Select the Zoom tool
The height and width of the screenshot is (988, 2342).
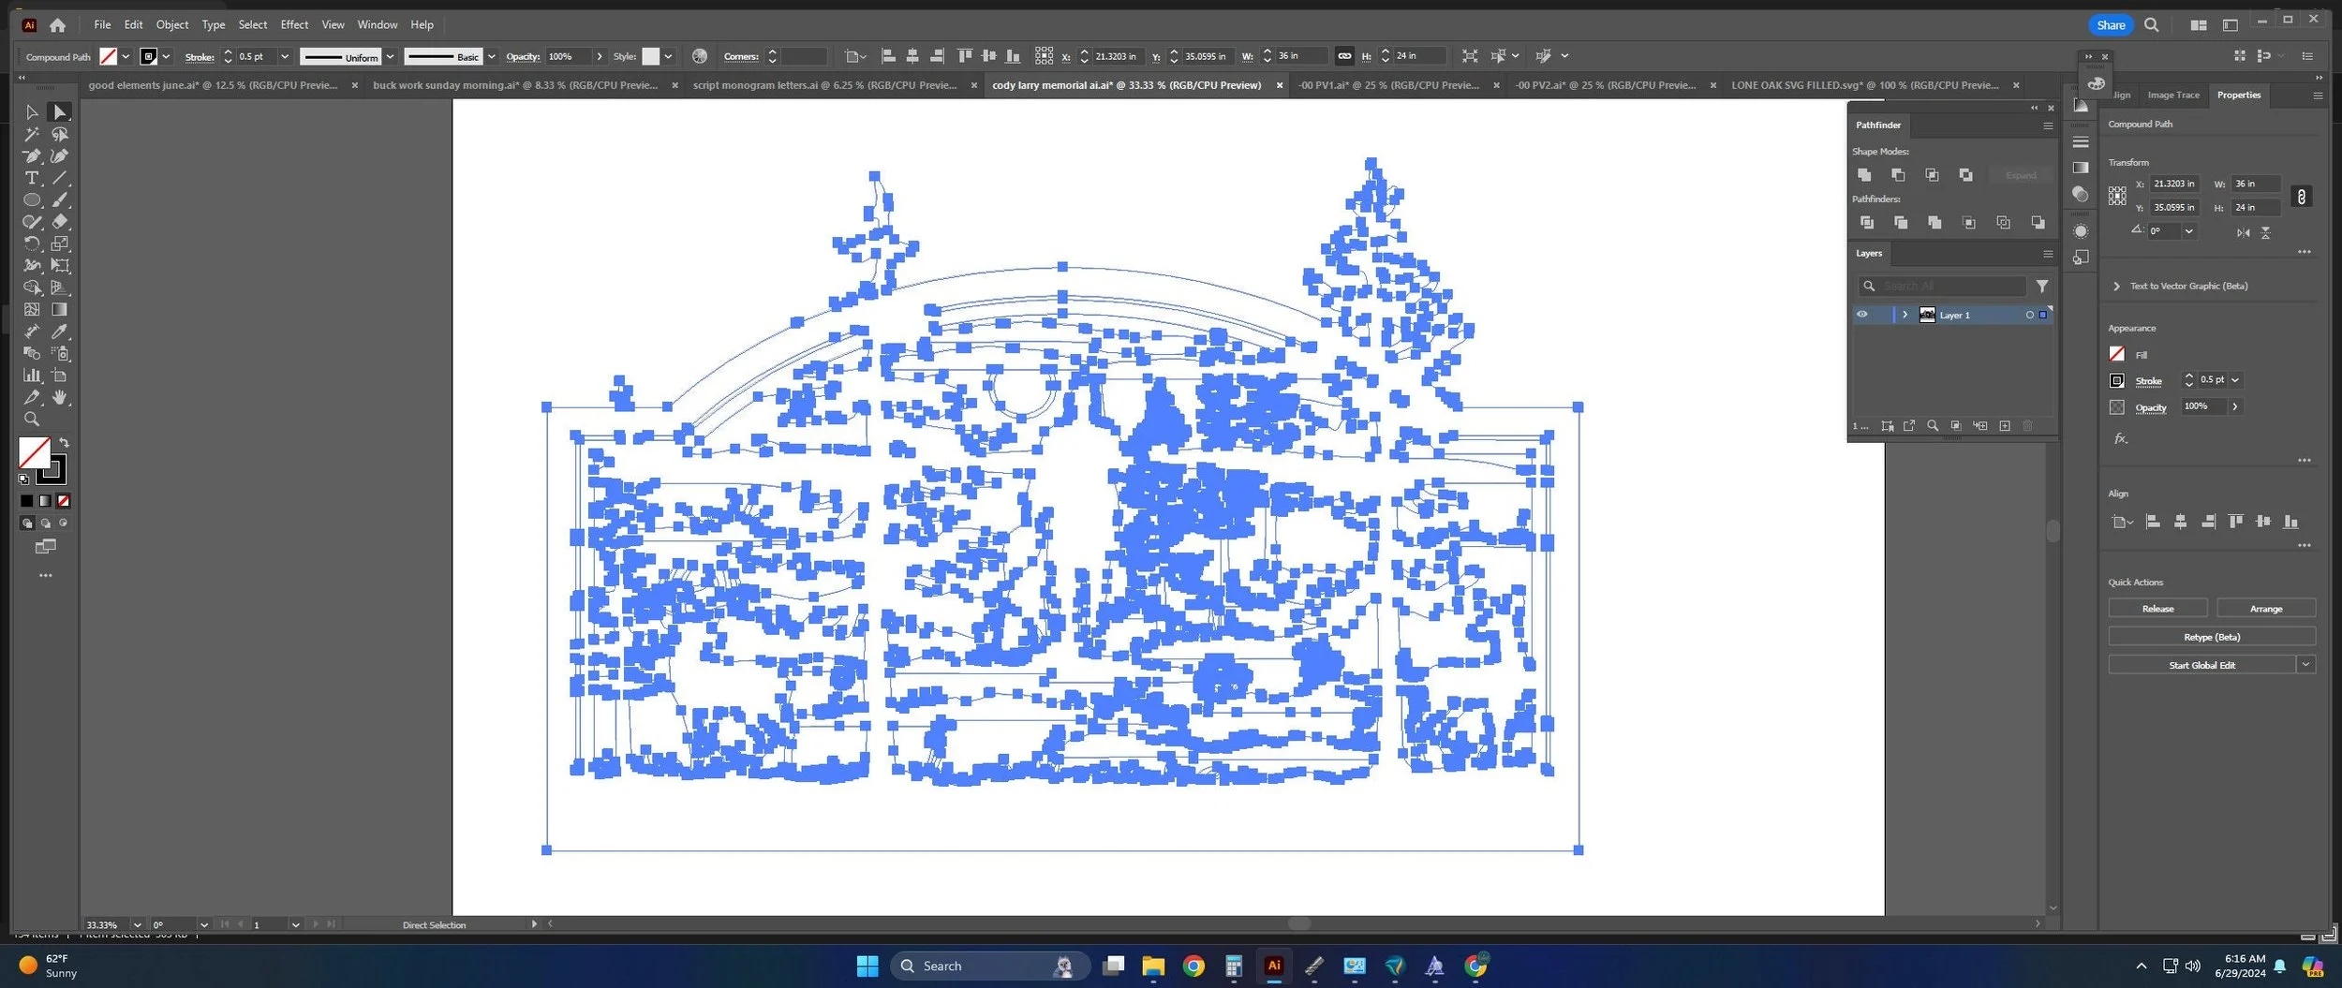click(31, 420)
